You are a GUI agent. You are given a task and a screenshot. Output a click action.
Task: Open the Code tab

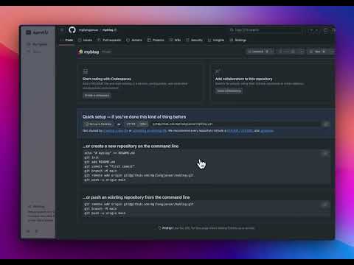coord(66,40)
